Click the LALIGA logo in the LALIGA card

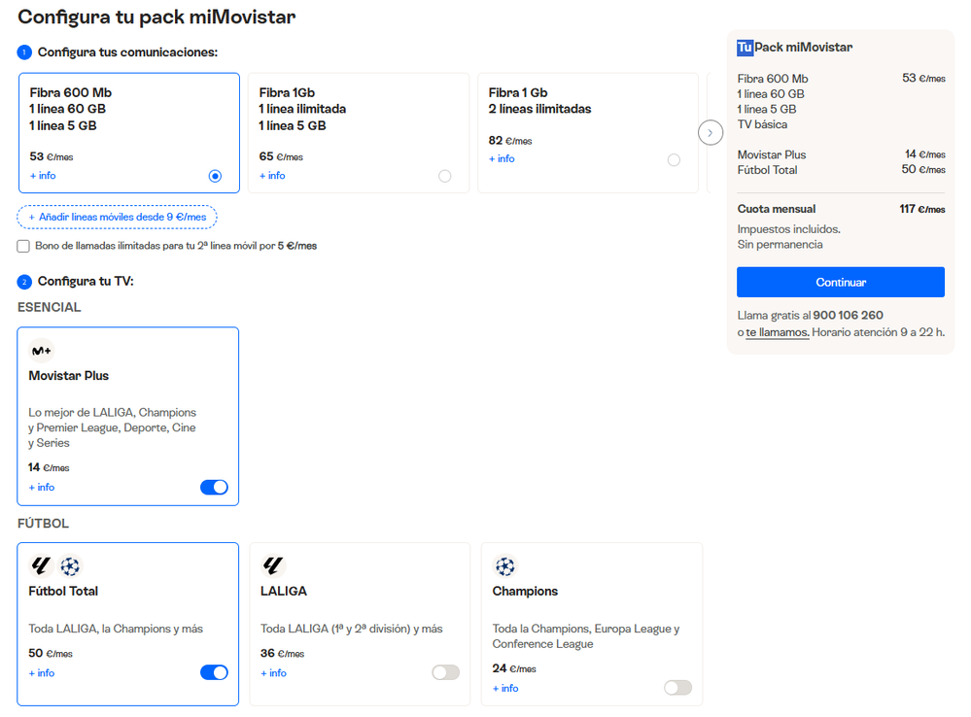point(273,565)
